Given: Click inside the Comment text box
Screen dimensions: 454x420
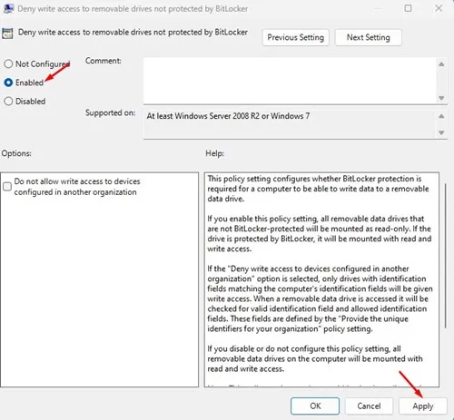Looking at the screenshot, I should pos(290,81).
